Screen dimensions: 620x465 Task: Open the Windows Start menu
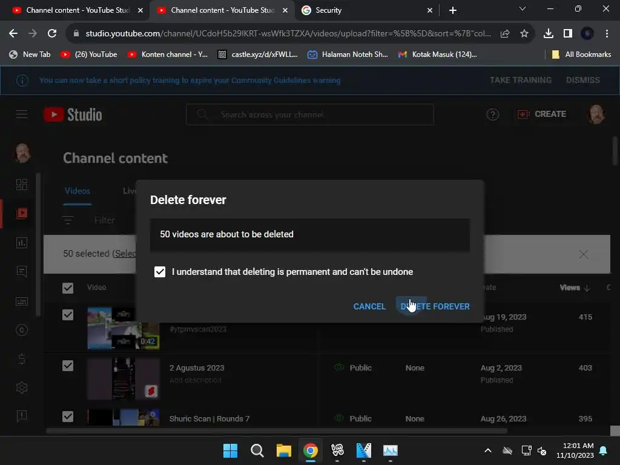(230, 450)
